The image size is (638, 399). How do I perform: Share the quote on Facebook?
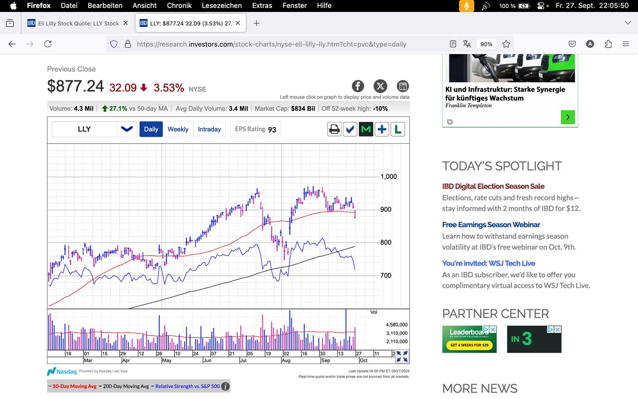point(358,86)
